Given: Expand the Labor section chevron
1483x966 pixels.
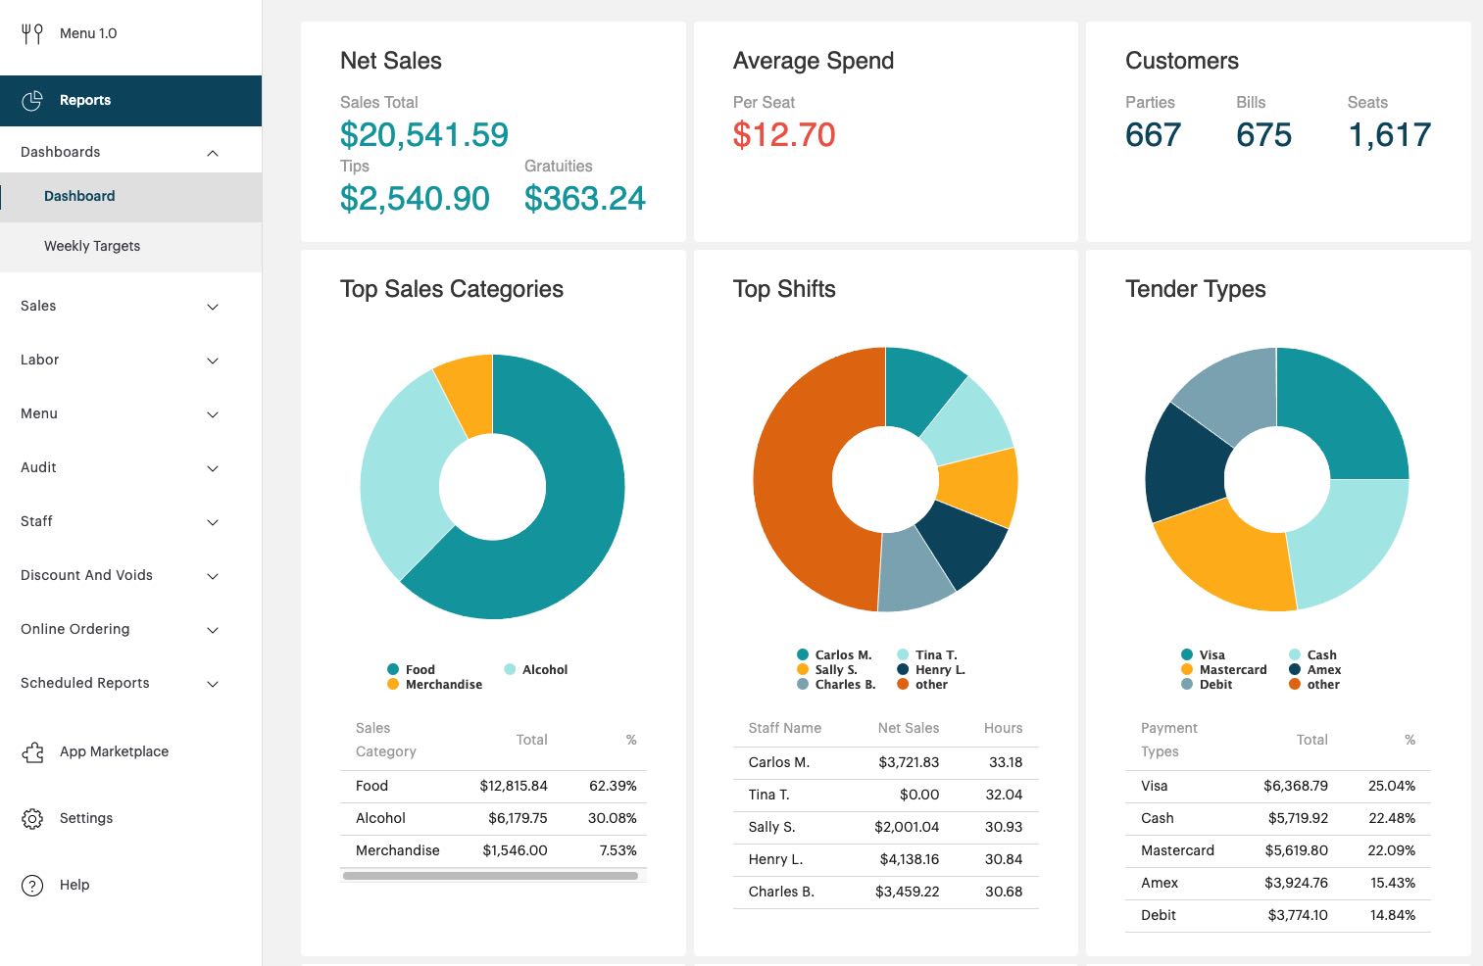Looking at the screenshot, I should (x=213, y=361).
